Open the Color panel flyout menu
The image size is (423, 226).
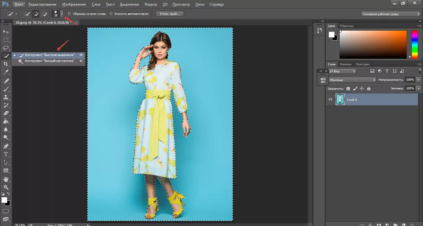[420, 26]
